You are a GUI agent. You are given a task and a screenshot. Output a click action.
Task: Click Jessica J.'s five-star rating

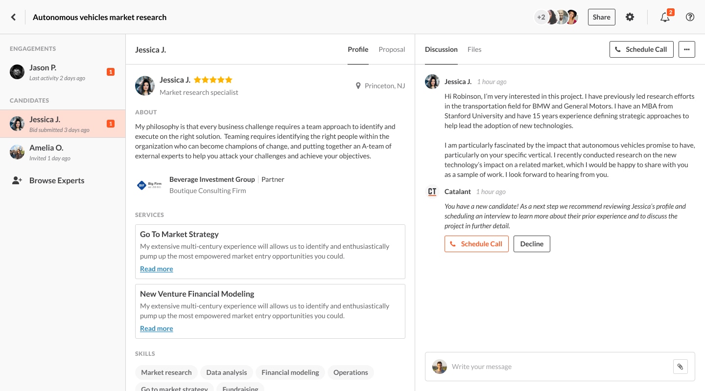coord(213,79)
